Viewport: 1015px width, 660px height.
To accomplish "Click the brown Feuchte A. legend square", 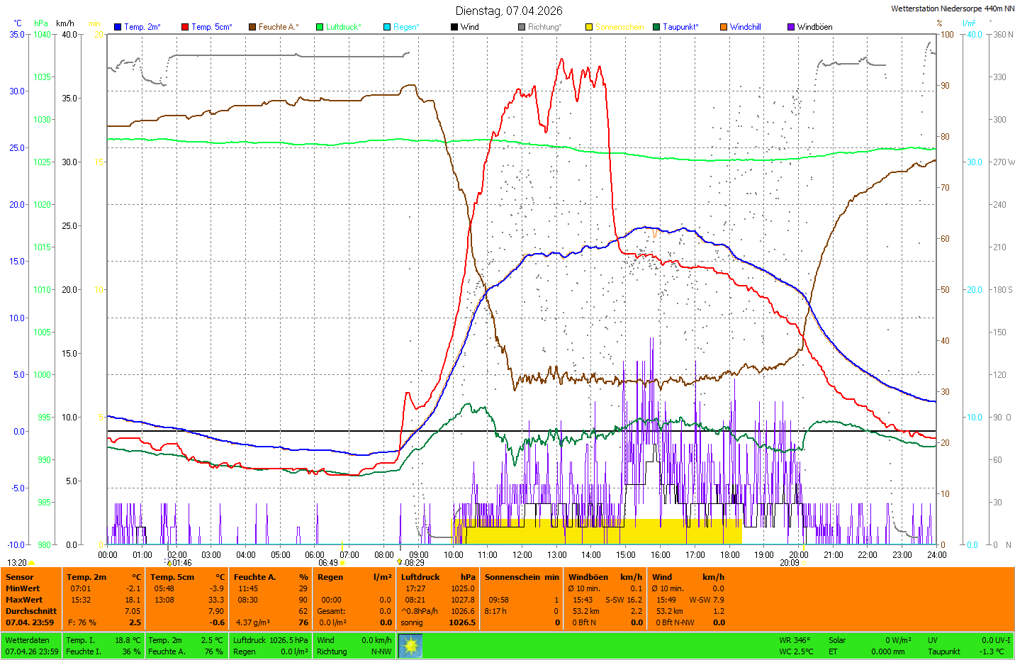I will (x=252, y=27).
